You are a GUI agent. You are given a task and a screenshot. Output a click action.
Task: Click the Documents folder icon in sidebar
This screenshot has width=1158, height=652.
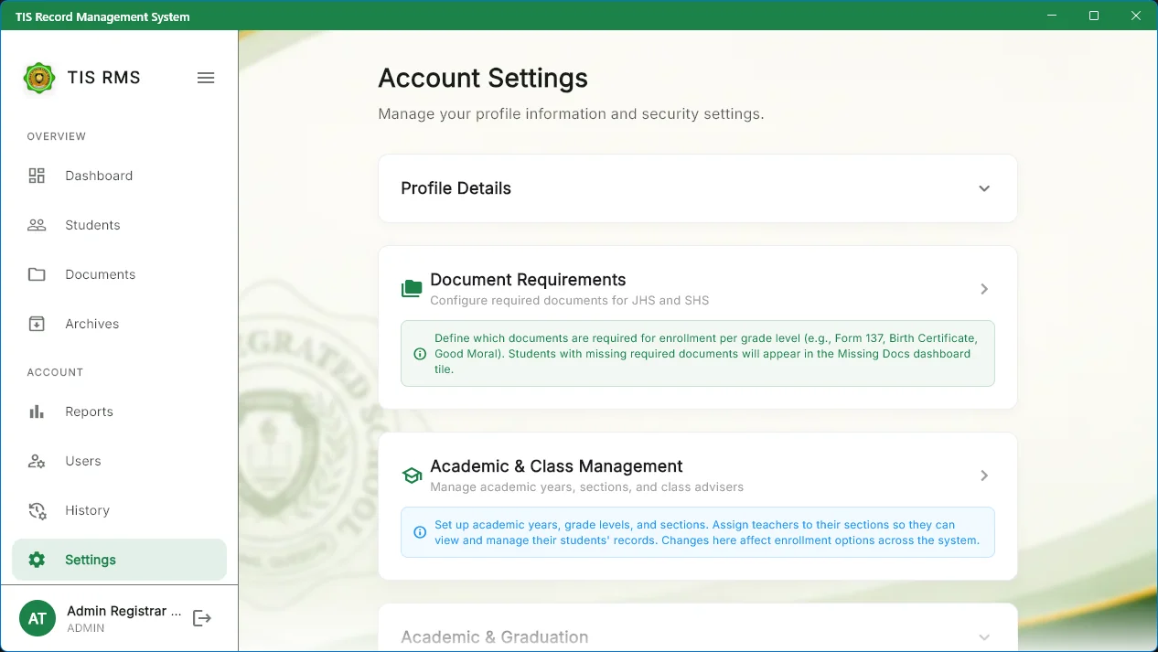(x=37, y=274)
